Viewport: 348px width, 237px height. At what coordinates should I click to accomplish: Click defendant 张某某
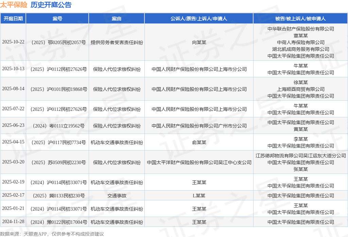point(300,169)
